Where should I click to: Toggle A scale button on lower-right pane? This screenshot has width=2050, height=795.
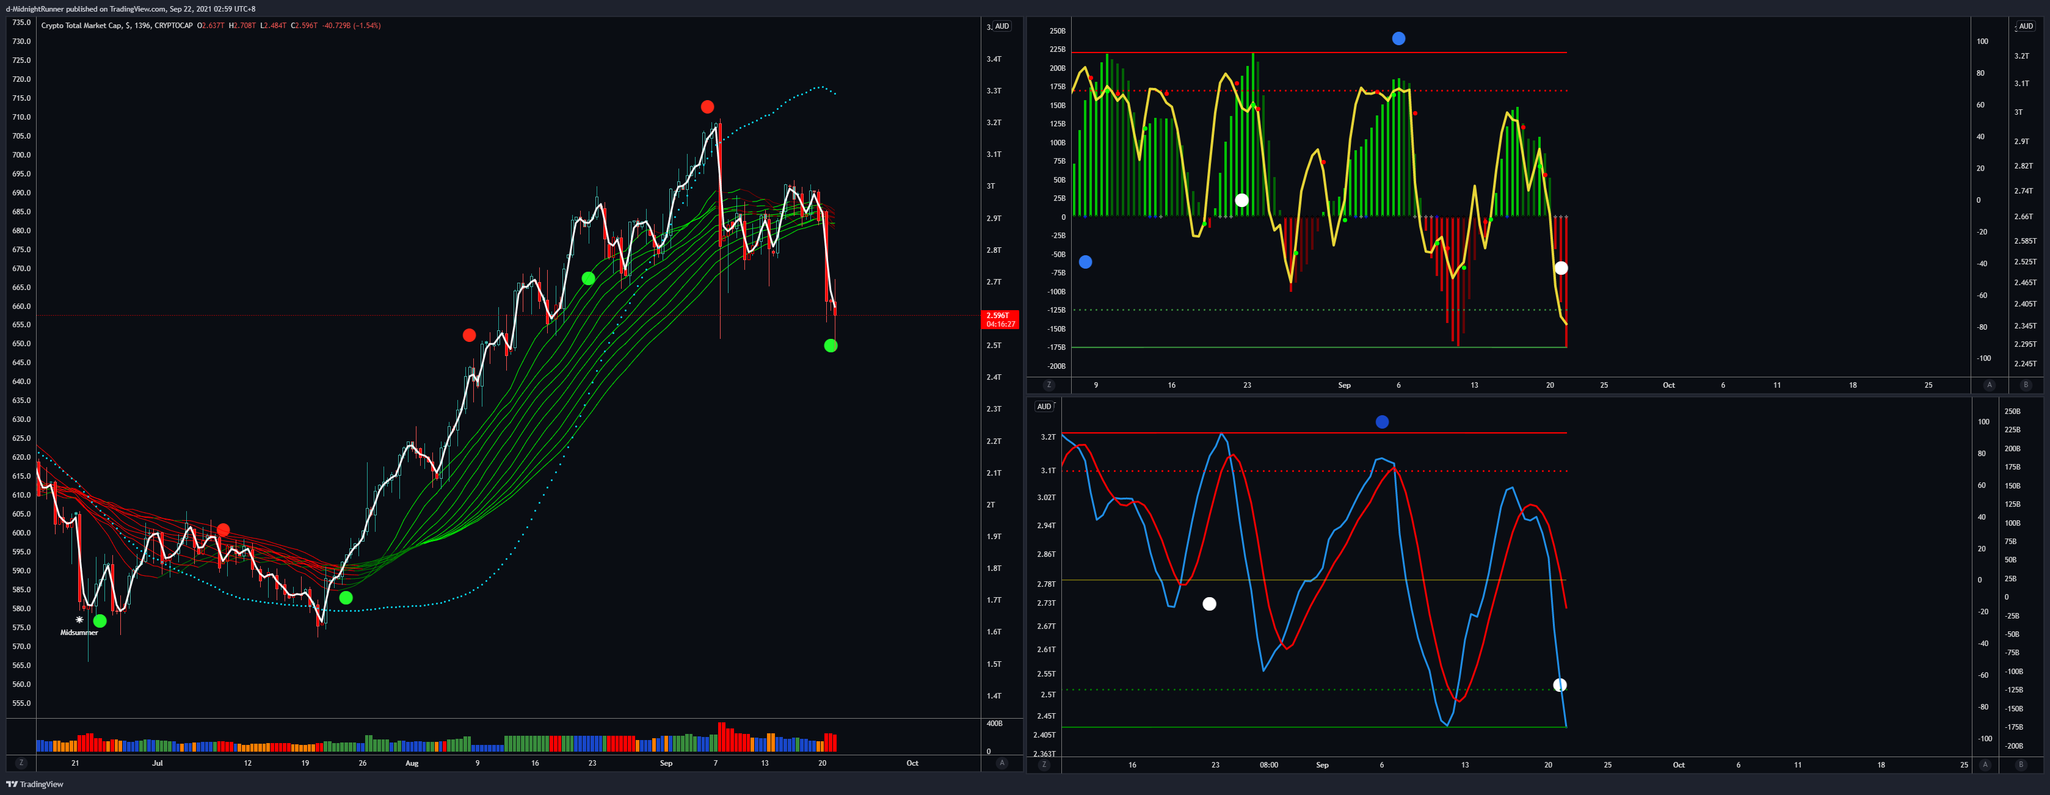click(1985, 764)
